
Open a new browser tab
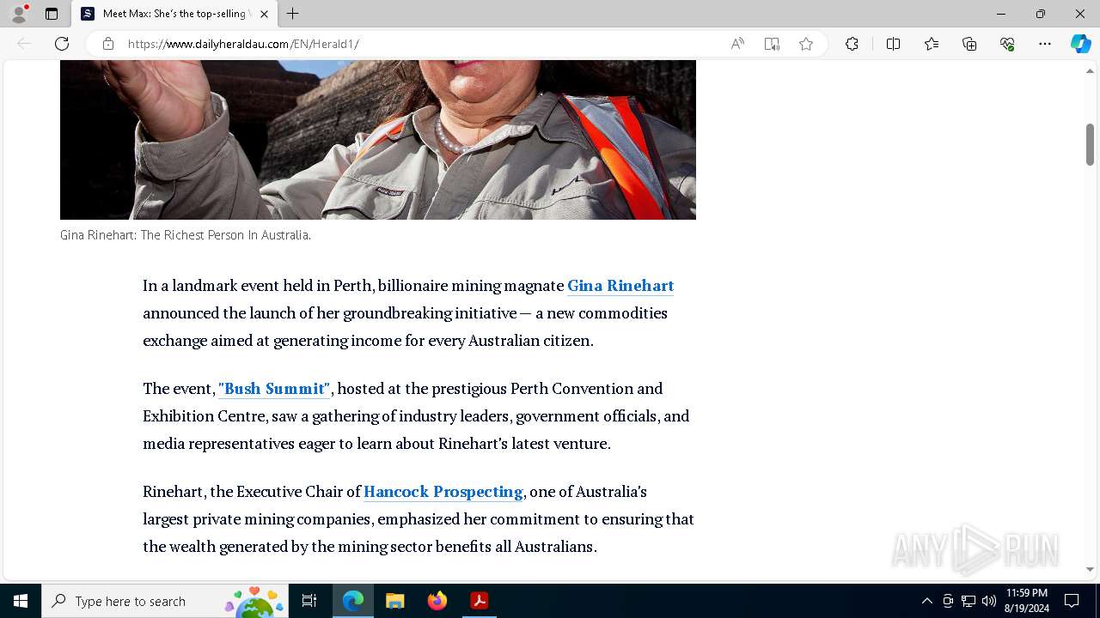[x=293, y=14]
